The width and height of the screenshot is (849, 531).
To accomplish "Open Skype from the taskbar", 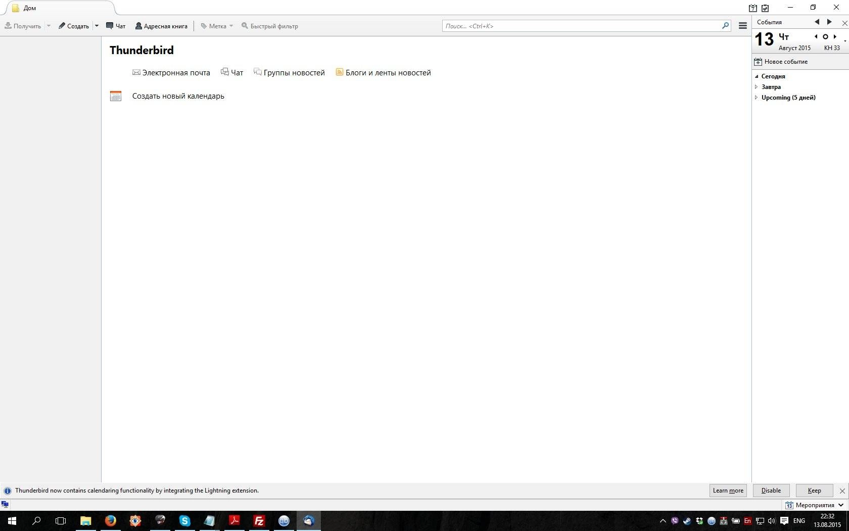I will [x=184, y=521].
